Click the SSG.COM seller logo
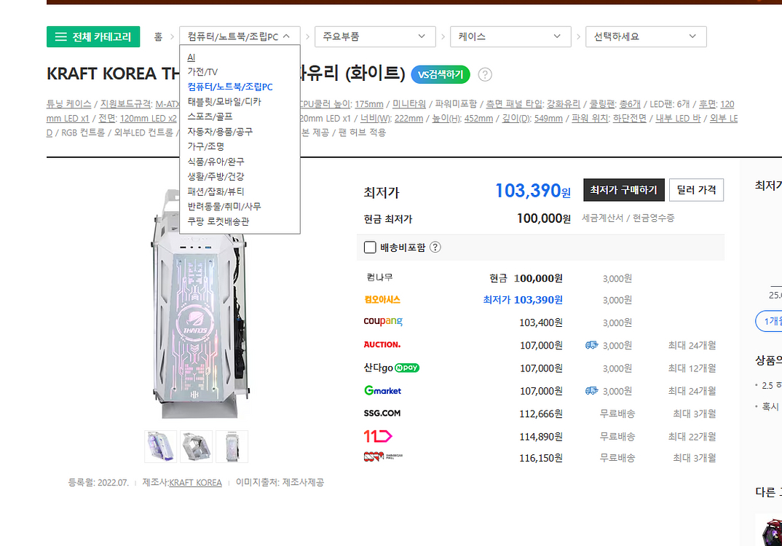 coord(382,413)
